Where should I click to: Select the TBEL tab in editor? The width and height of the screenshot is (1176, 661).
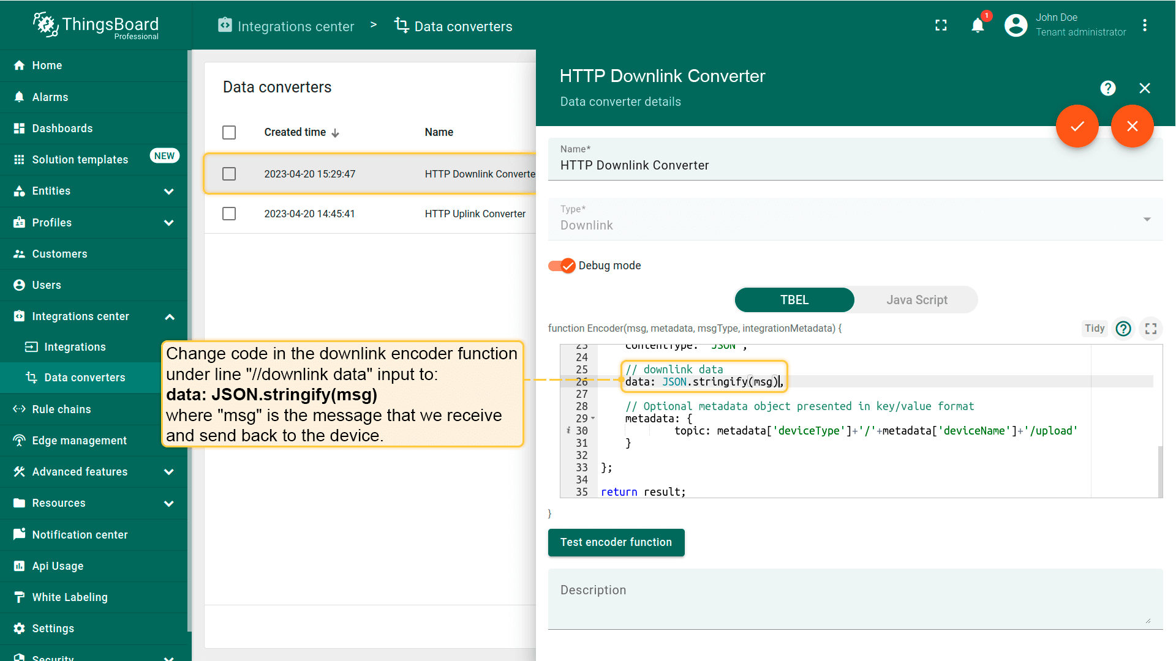[794, 299]
